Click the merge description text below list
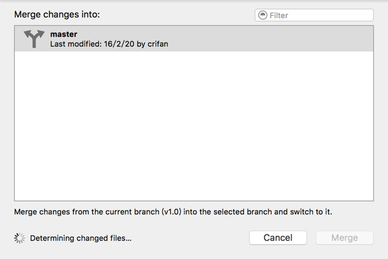This screenshot has height=259, width=388. [175, 211]
